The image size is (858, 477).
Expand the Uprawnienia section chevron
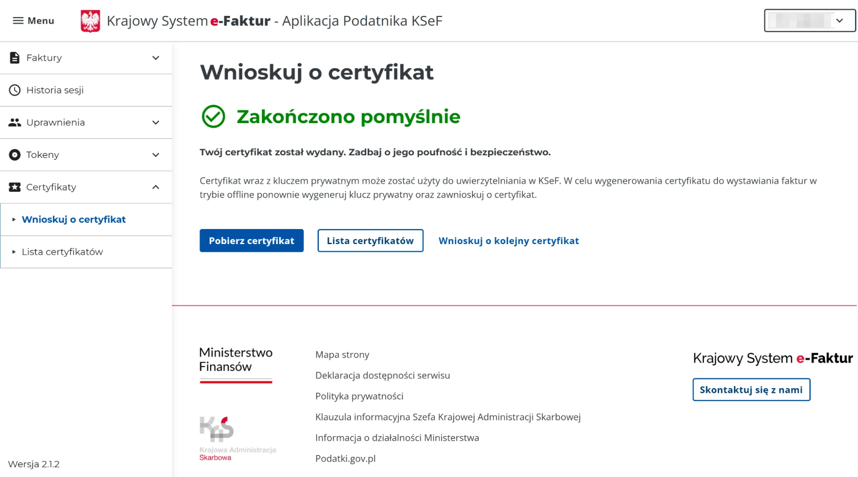pyautogui.click(x=156, y=123)
